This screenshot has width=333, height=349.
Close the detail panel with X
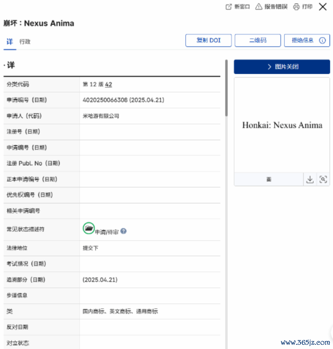(x=323, y=7)
